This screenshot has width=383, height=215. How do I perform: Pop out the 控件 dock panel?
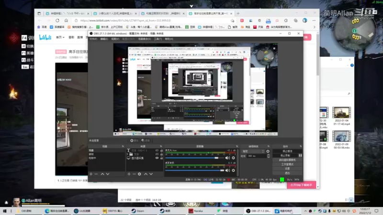(301, 146)
